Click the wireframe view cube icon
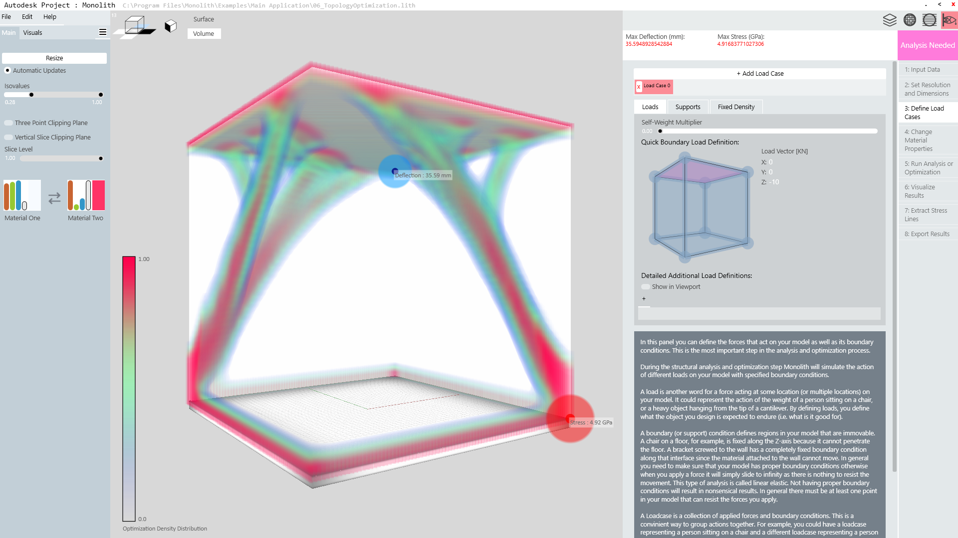Viewport: 958px width, 538px height. pos(135,25)
